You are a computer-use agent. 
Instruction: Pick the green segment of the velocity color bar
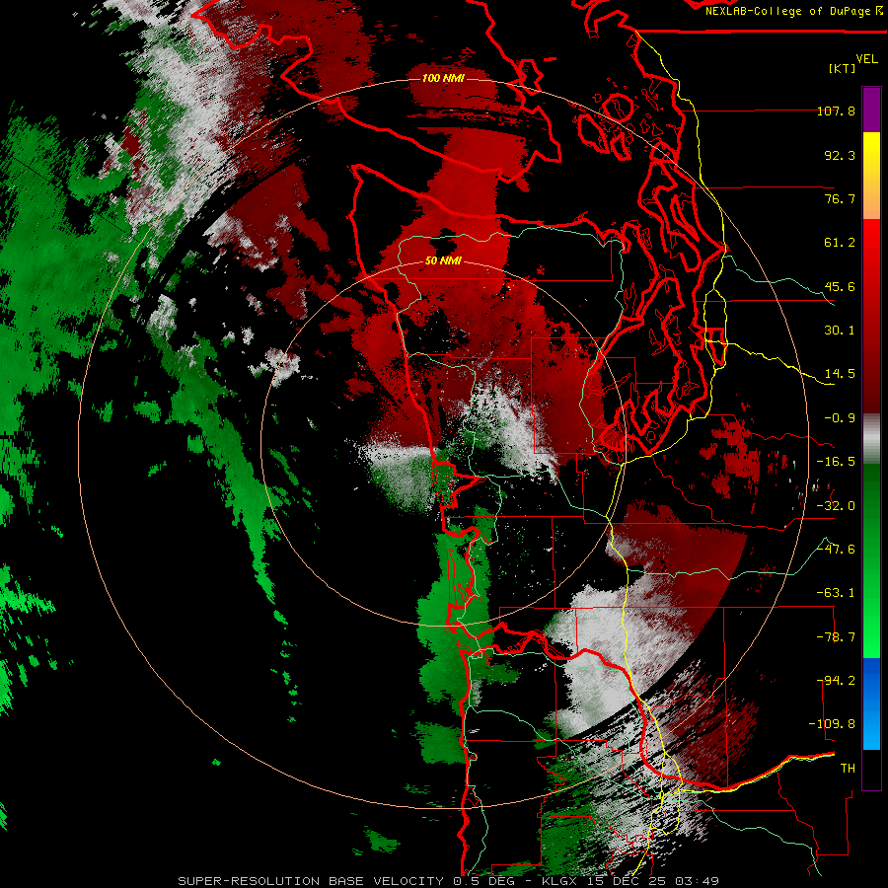coord(871,560)
